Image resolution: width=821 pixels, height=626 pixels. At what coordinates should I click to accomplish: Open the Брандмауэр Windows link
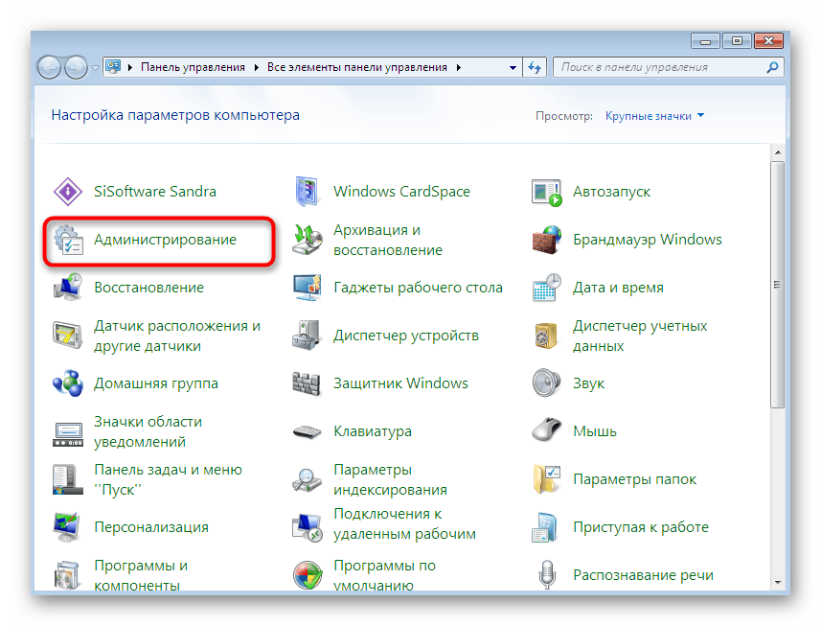[x=648, y=240]
